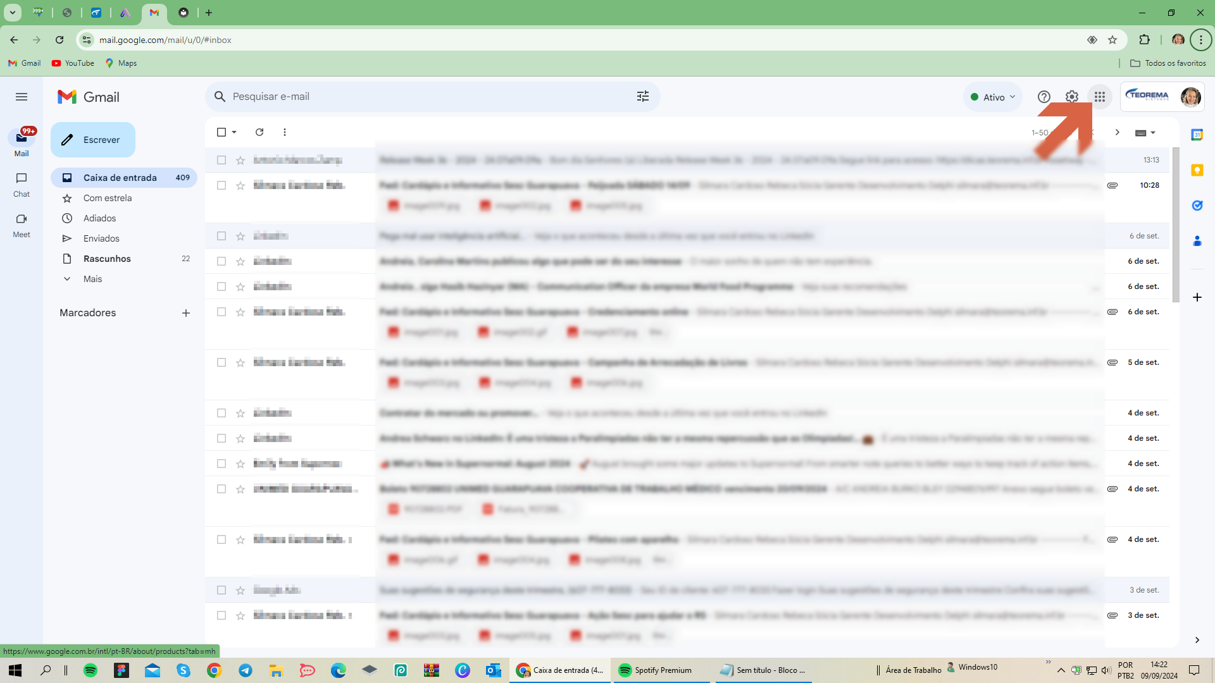Select checkbox for the 13:13 email
1215x683 pixels.
coord(221,160)
